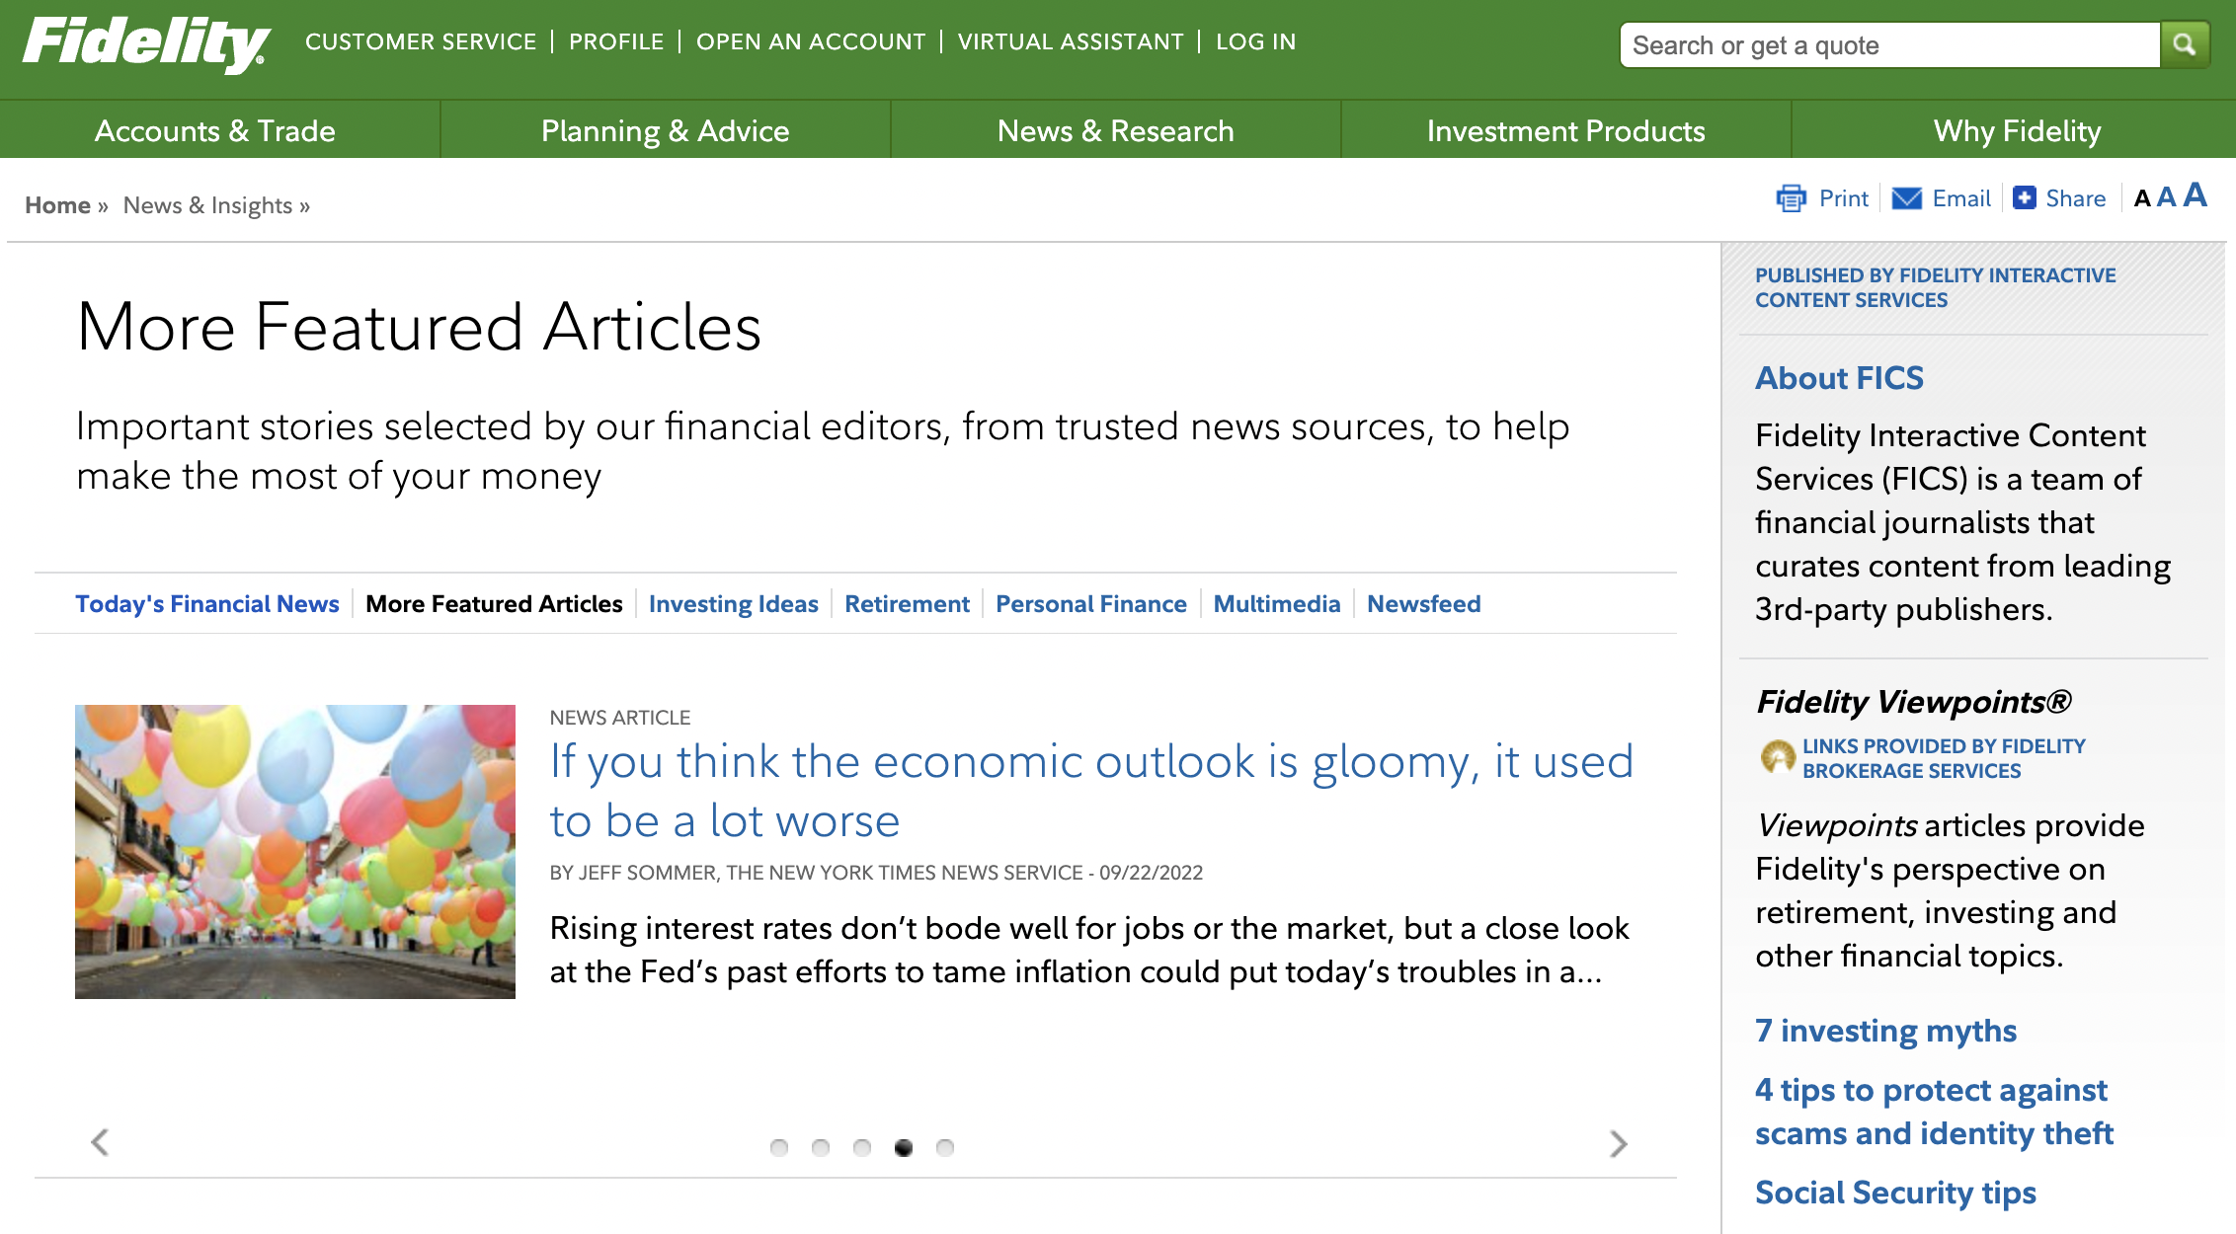The height and width of the screenshot is (1234, 2236).
Task: Click the Fidelity Viewpoints medallion badge
Action: point(1780,758)
